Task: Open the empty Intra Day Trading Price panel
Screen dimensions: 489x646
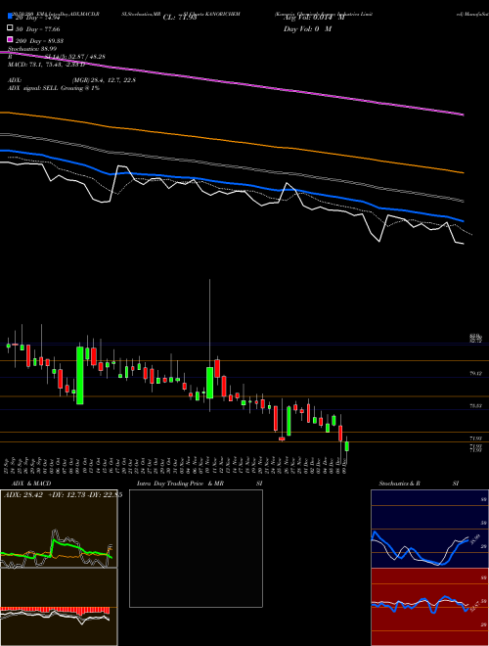Action: (x=196, y=548)
